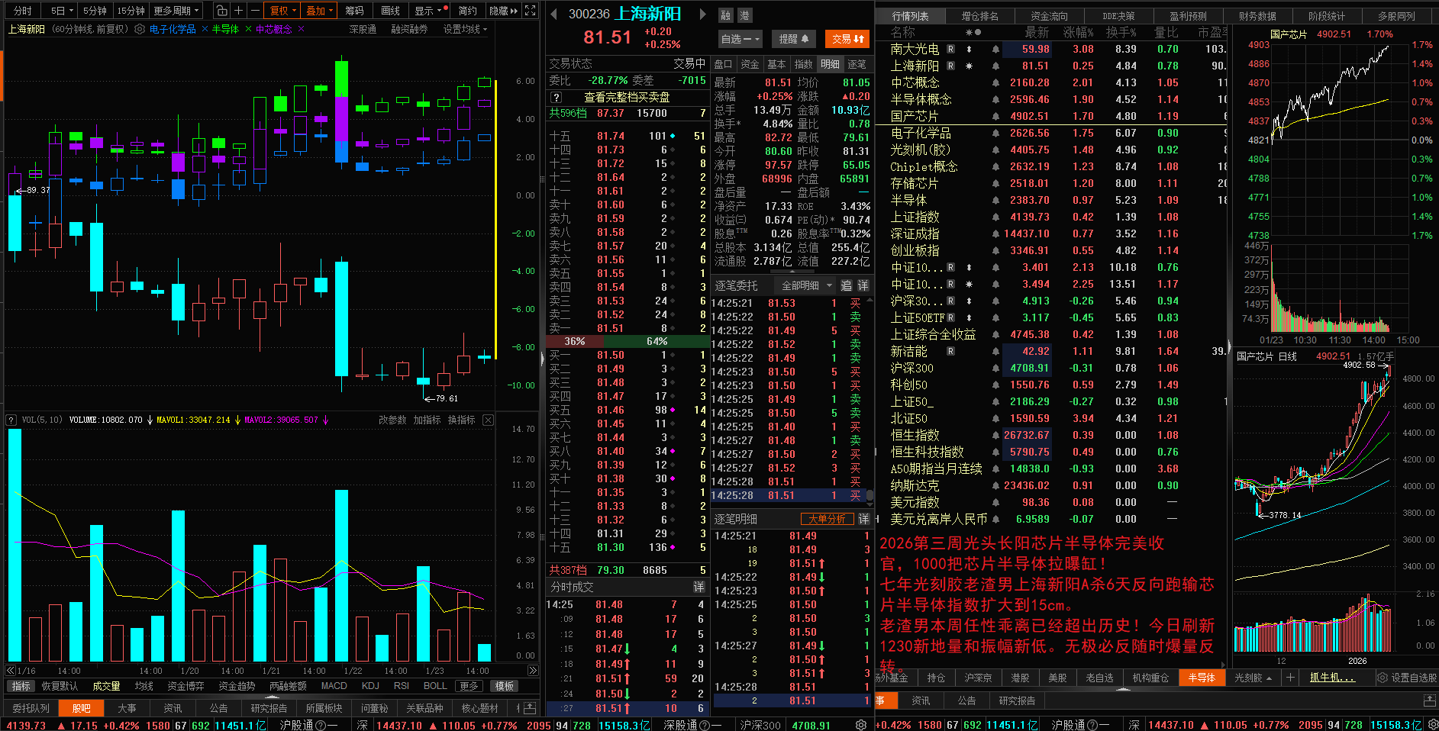This screenshot has width=1439, height=731.
Task: Toggle 隐藏 side panel
Action: click(503, 11)
